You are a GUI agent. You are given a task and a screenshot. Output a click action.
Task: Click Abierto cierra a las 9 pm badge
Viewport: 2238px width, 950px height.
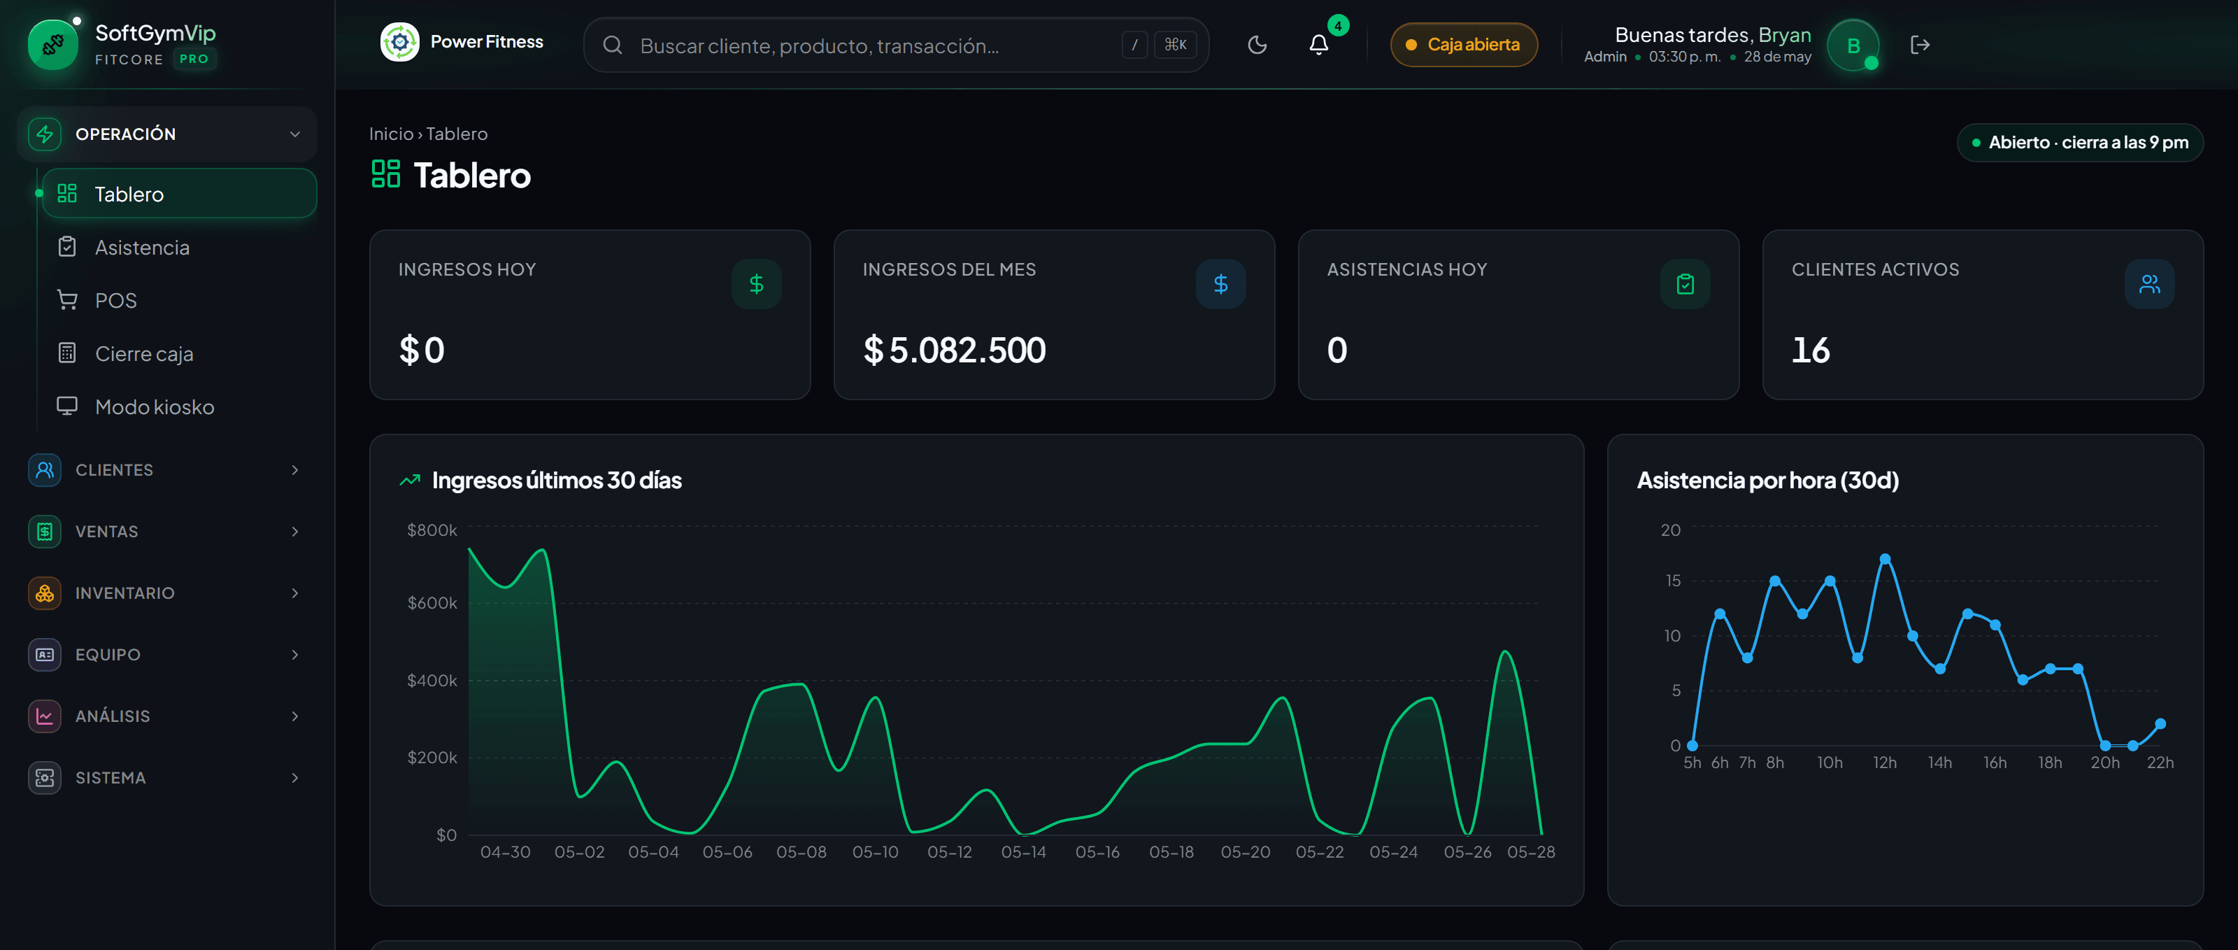[2079, 143]
